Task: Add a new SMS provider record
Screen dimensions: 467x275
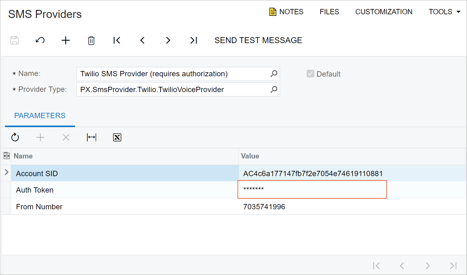Action: pyautogui.click(x=66, y=40)
